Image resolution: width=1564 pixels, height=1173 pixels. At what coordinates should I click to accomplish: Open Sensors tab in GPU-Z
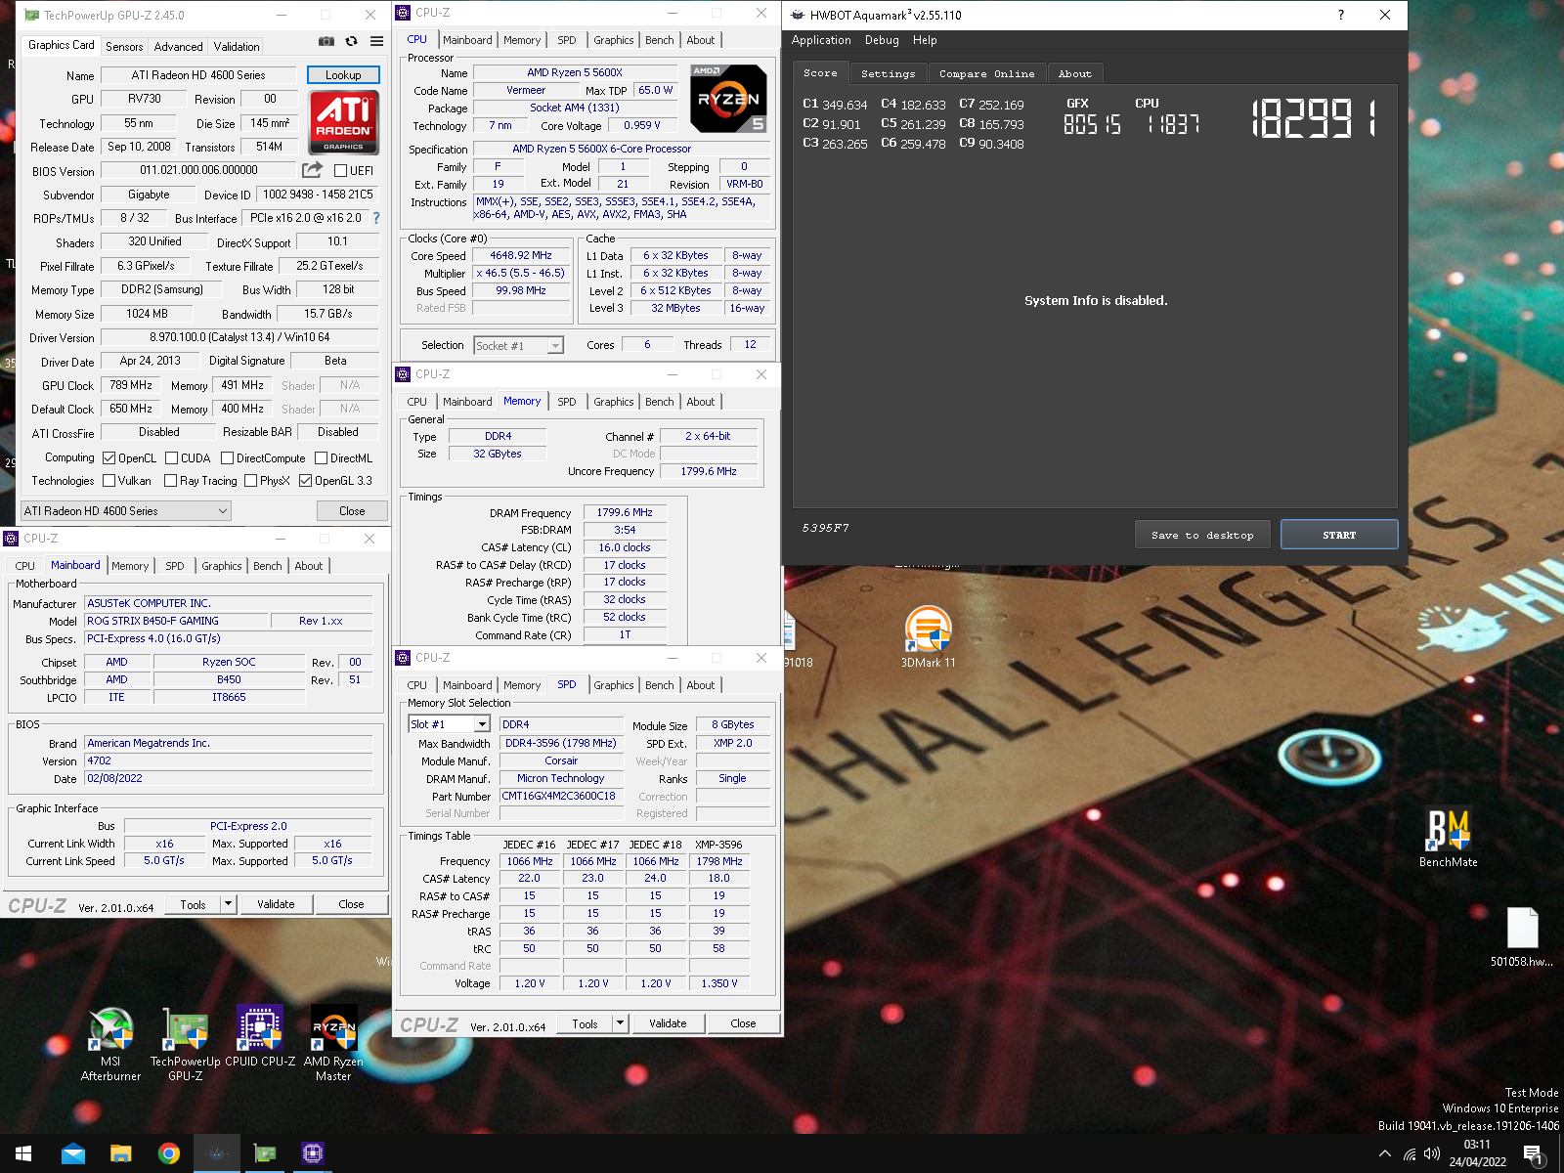point(124,46)
